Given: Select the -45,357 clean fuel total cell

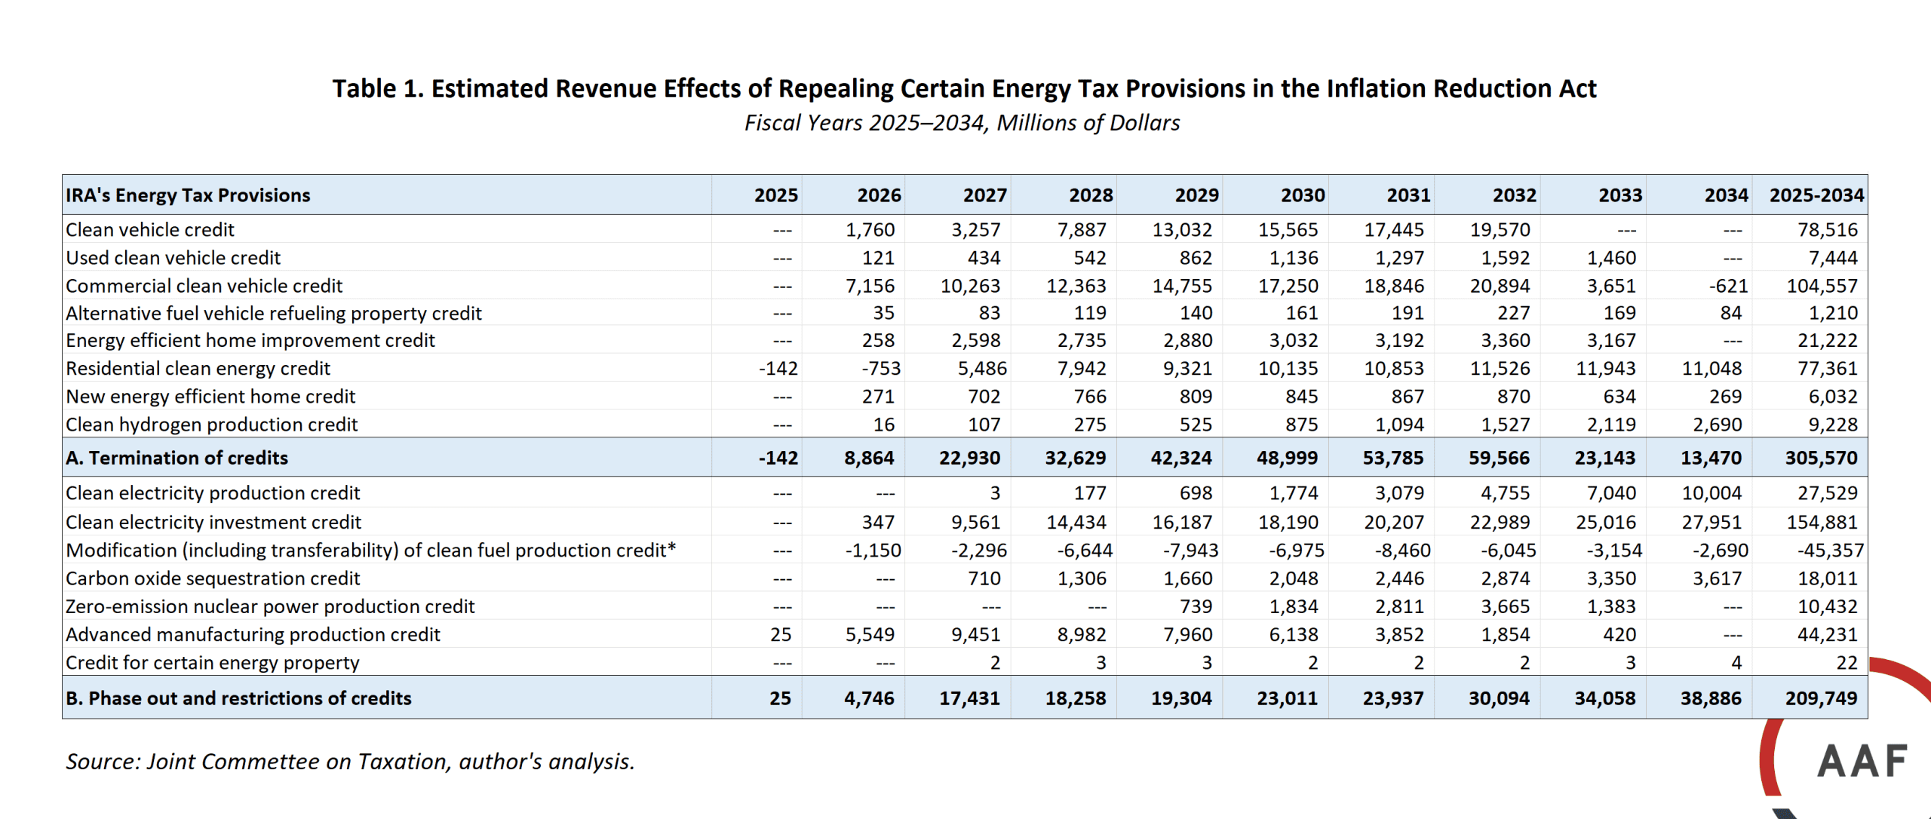Looking at the screenshot, I should click(x=1829, y=551).
